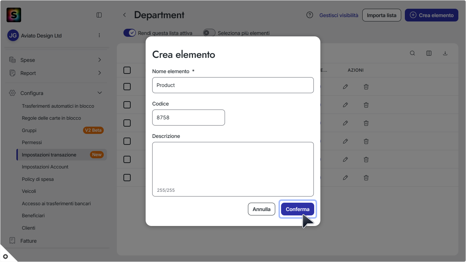466x262 pixels.
Task: Expand the Report chevron
Action: 100,73
